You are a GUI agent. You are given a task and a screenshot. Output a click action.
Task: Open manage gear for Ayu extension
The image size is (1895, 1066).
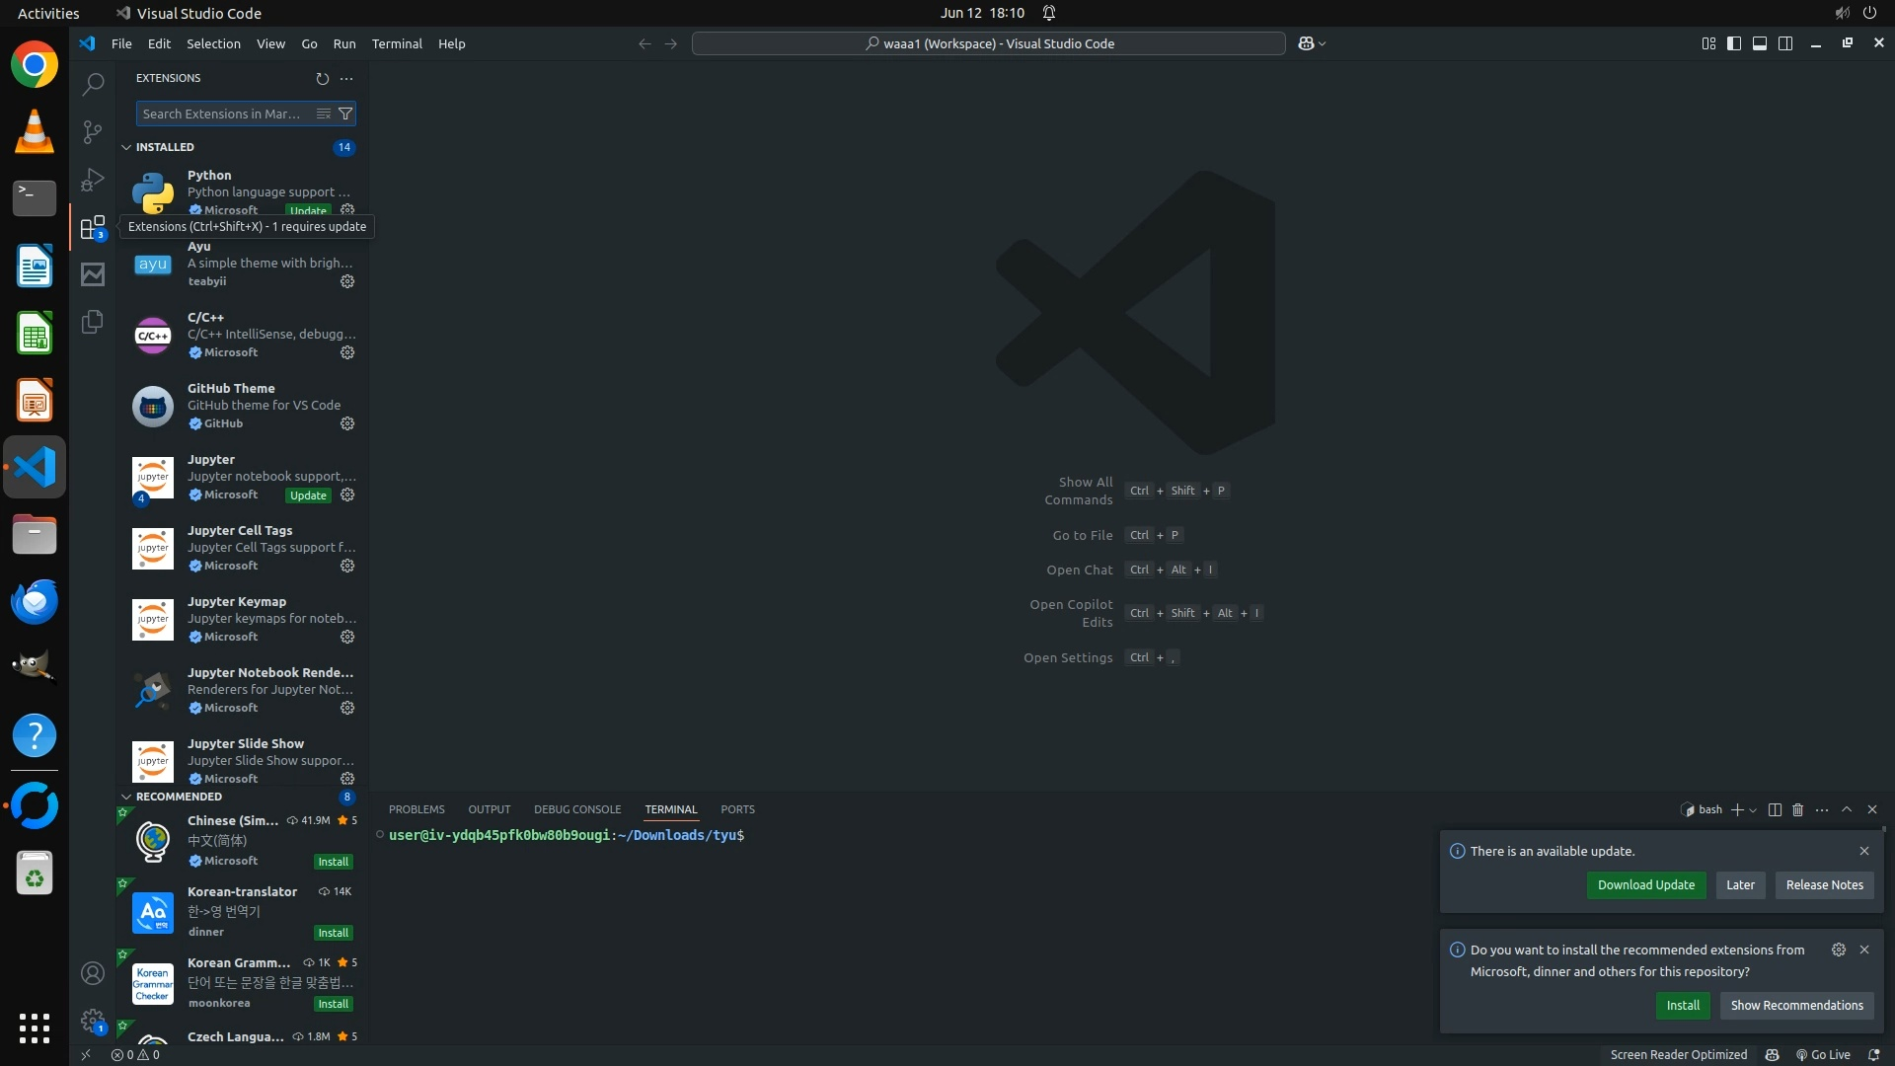347,281
